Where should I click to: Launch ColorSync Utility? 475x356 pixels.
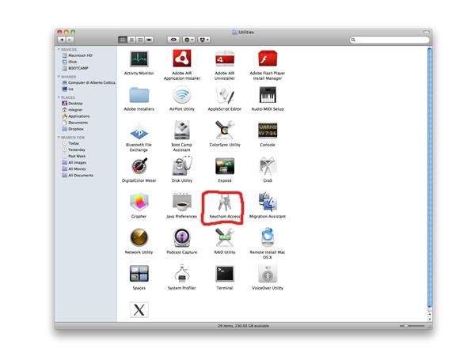coord(225,131)
